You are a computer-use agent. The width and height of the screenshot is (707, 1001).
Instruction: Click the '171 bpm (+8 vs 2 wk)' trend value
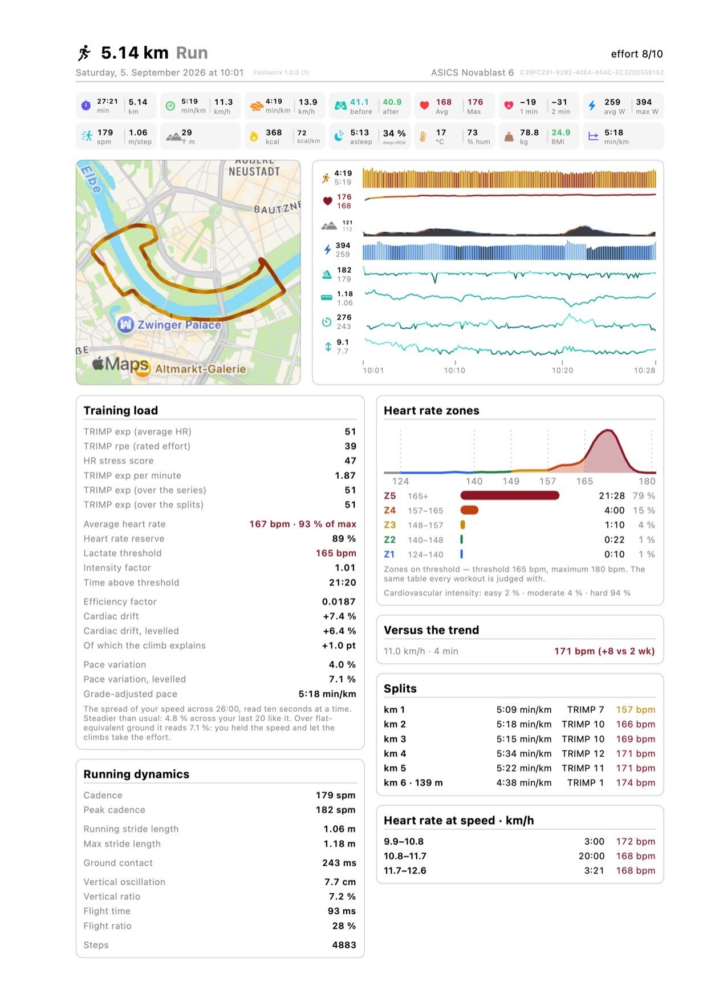(604, 651)
